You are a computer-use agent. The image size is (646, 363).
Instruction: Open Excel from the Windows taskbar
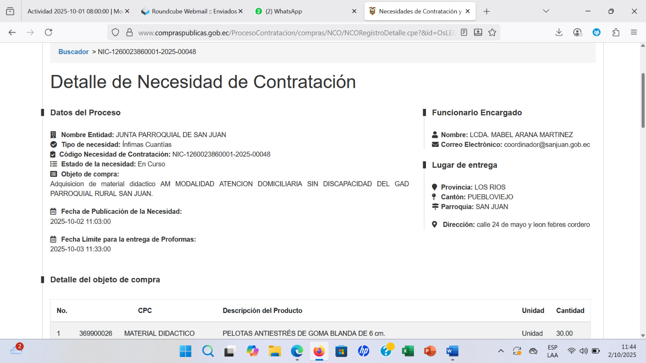408,351
